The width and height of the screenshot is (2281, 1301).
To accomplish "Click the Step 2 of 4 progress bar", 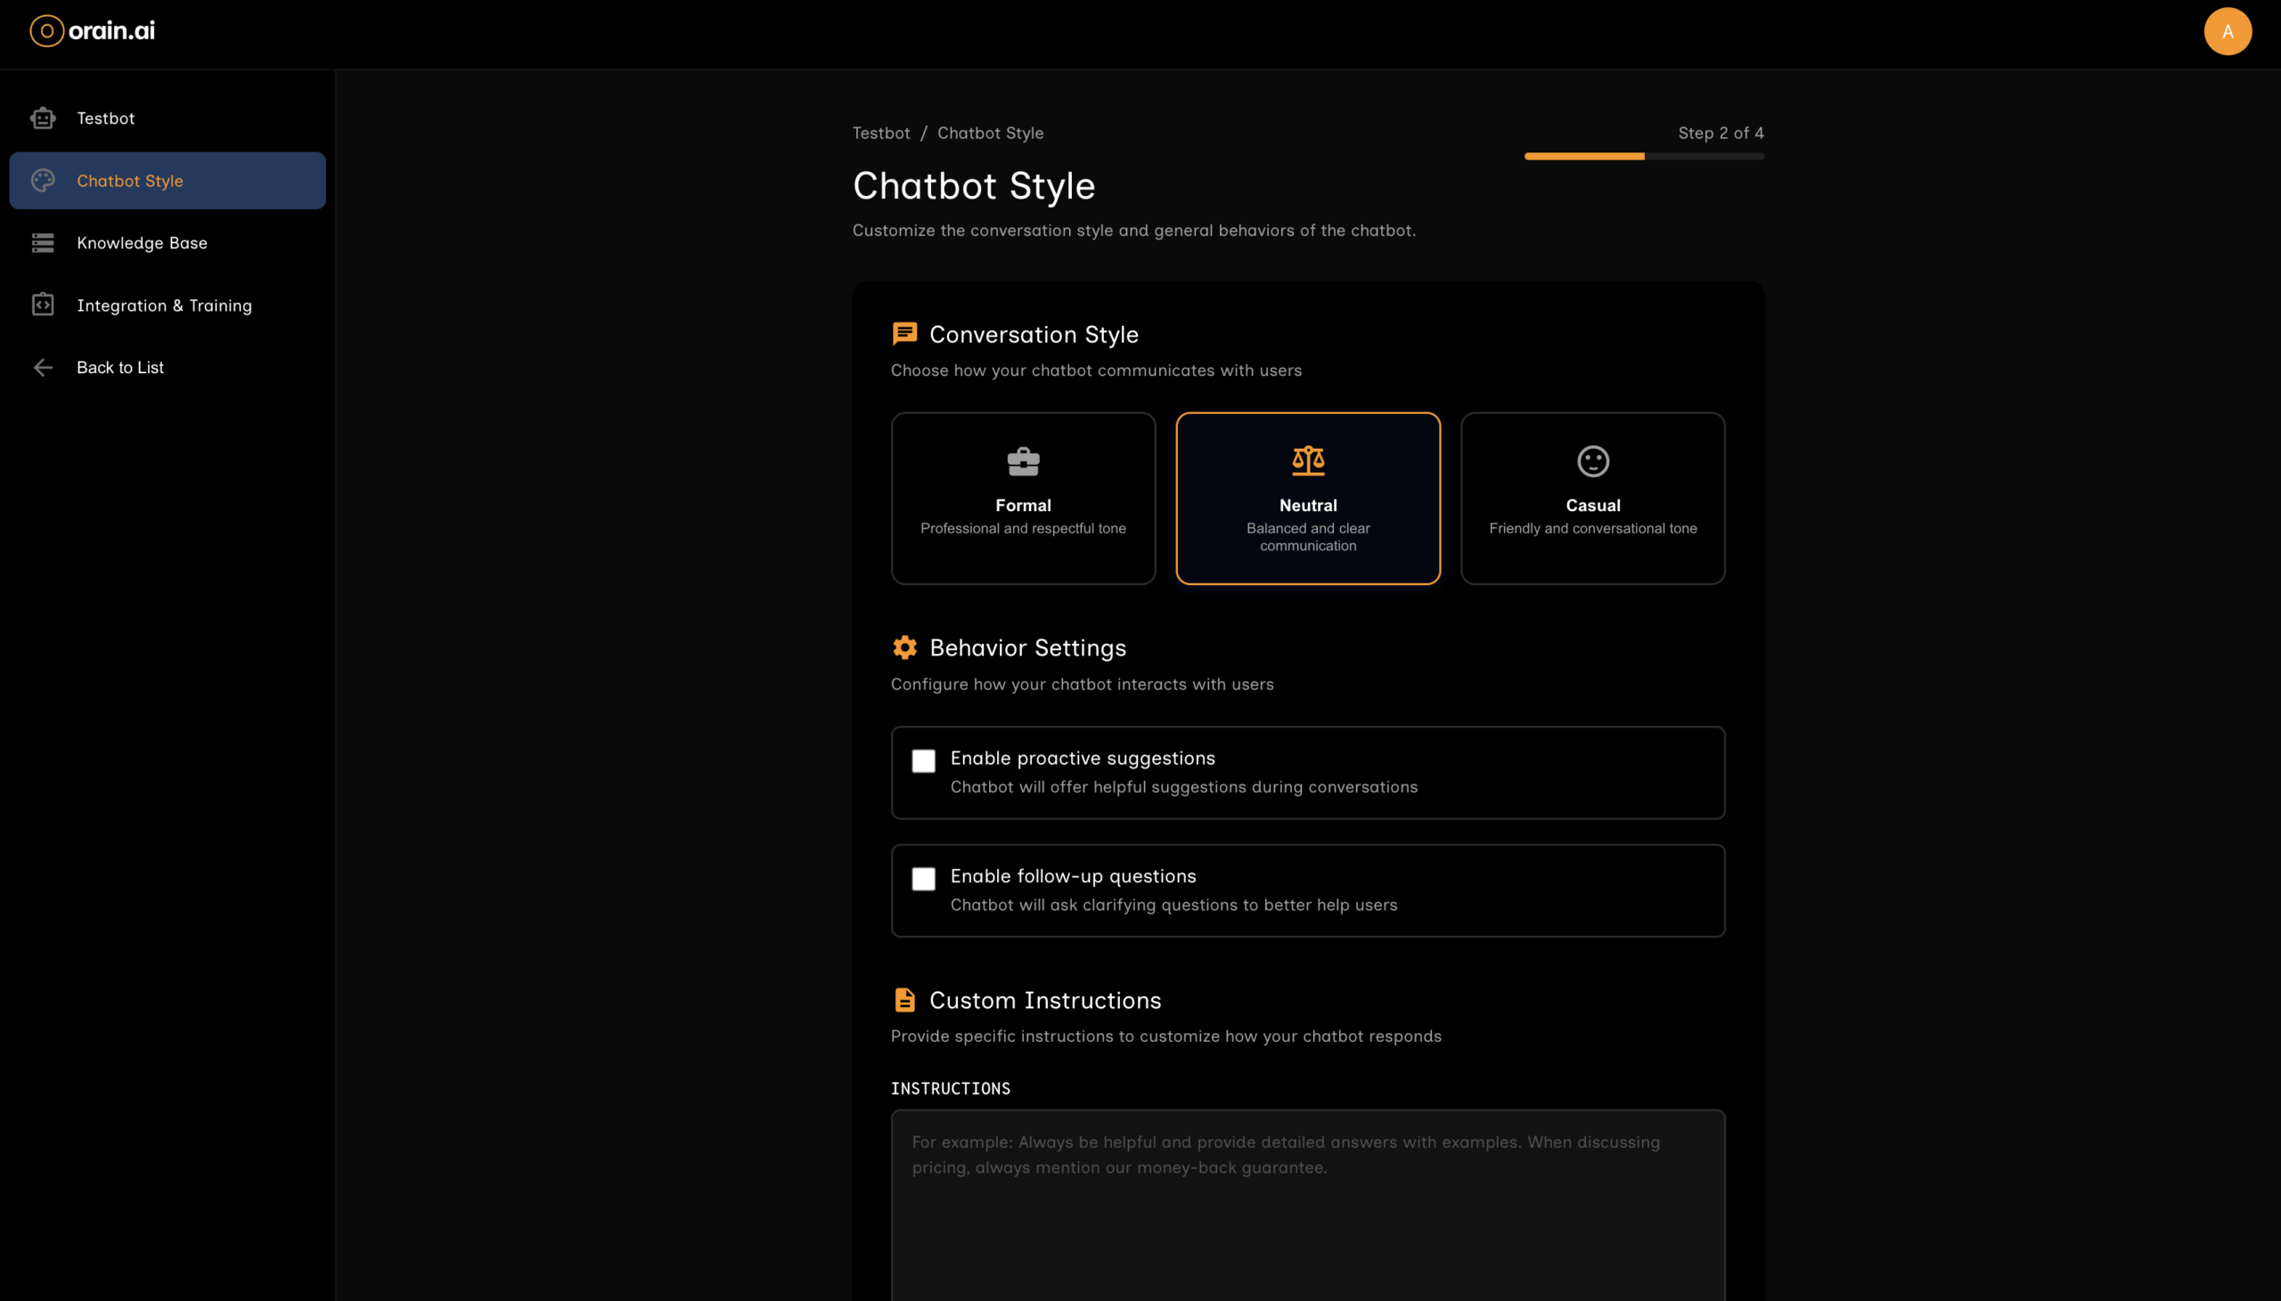I will 1643,157.
